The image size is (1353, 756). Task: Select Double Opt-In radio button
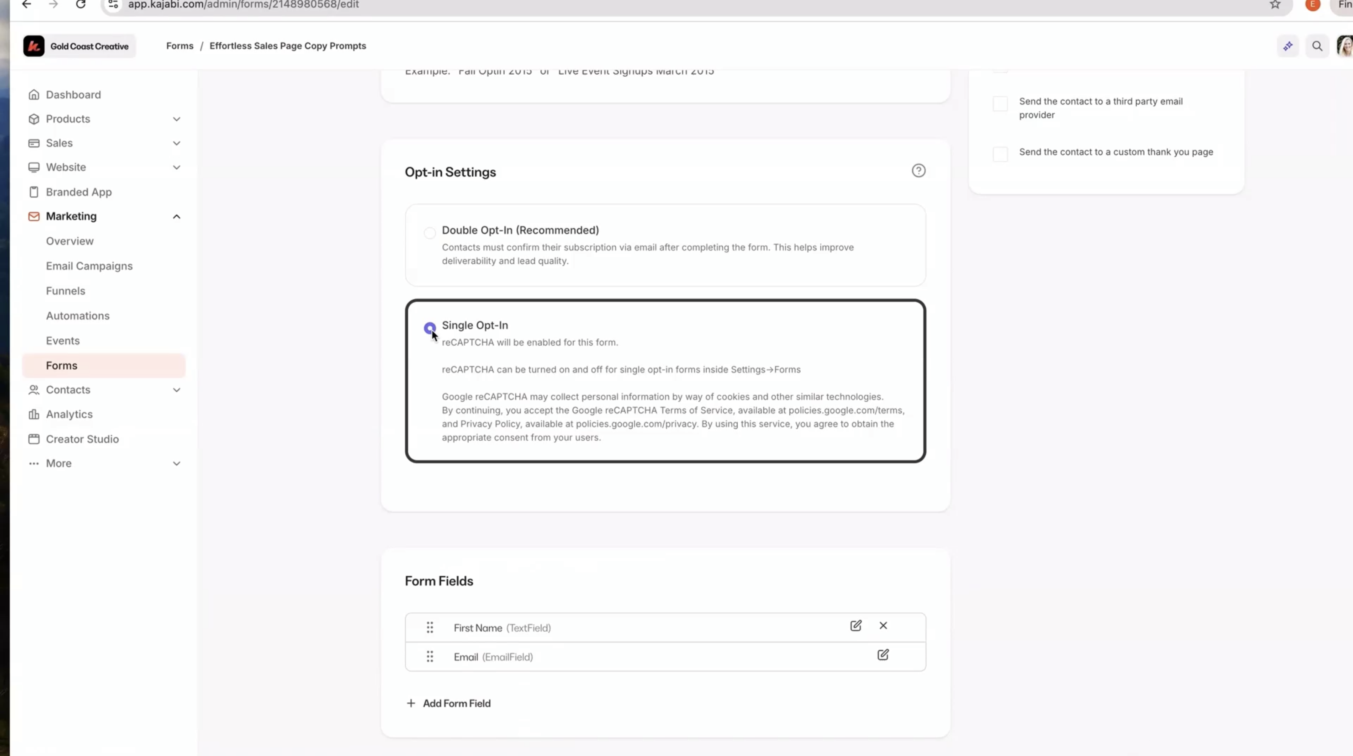[x=430, y=233]
